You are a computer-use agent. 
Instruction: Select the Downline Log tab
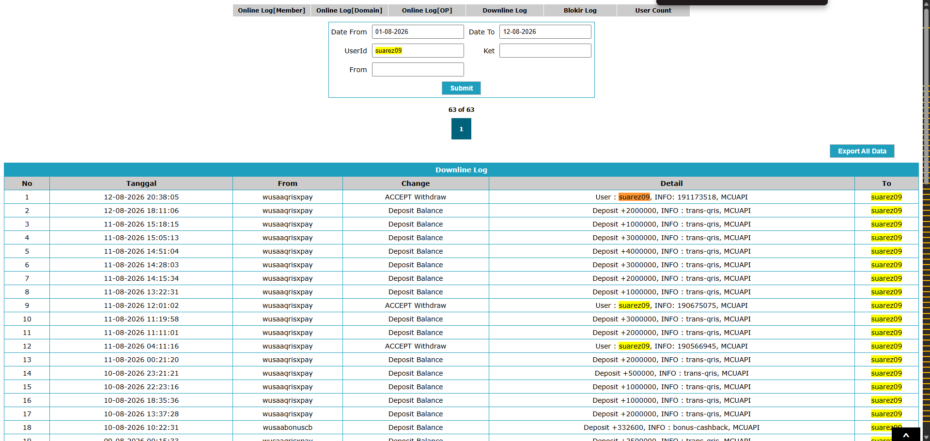(x=505, y=11)
